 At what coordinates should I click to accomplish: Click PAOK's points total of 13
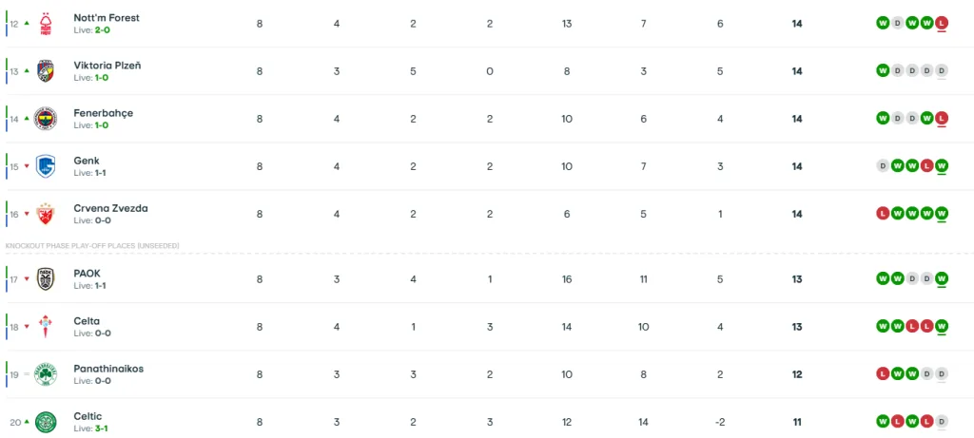(x=797, y=279)
